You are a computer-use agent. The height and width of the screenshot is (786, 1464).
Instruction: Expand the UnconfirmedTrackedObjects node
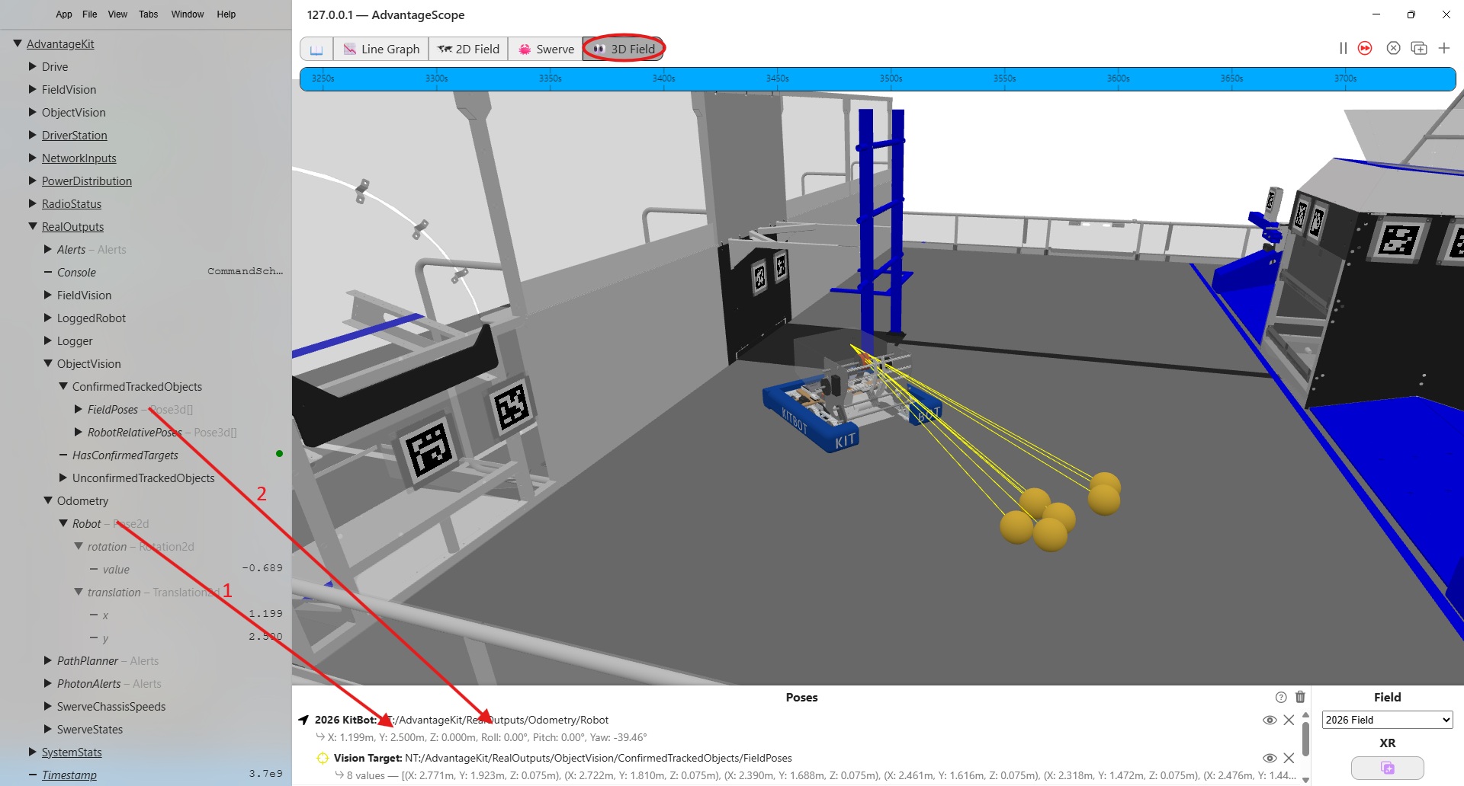click(x=63, y=478)
